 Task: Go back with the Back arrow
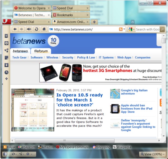(x=15, y=29)
